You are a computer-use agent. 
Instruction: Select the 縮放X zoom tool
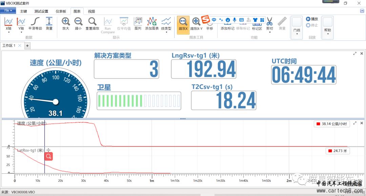(183, 25)
